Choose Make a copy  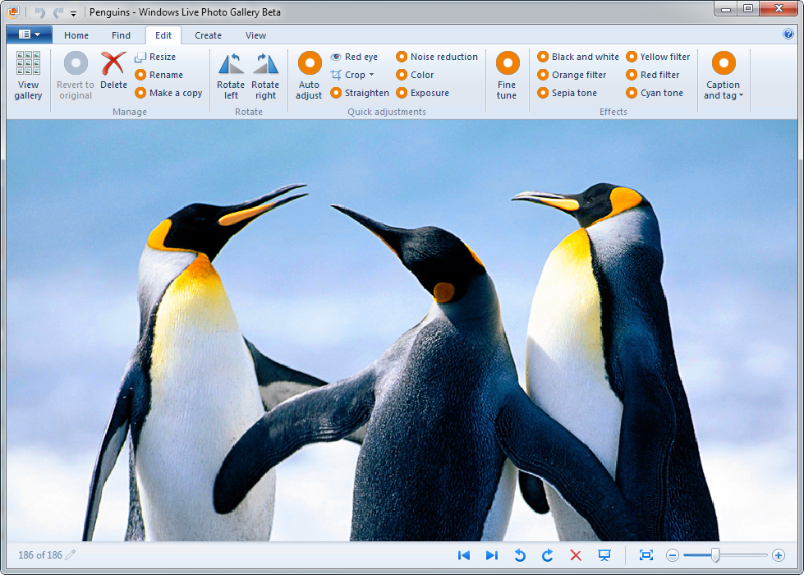click(168, 93)
